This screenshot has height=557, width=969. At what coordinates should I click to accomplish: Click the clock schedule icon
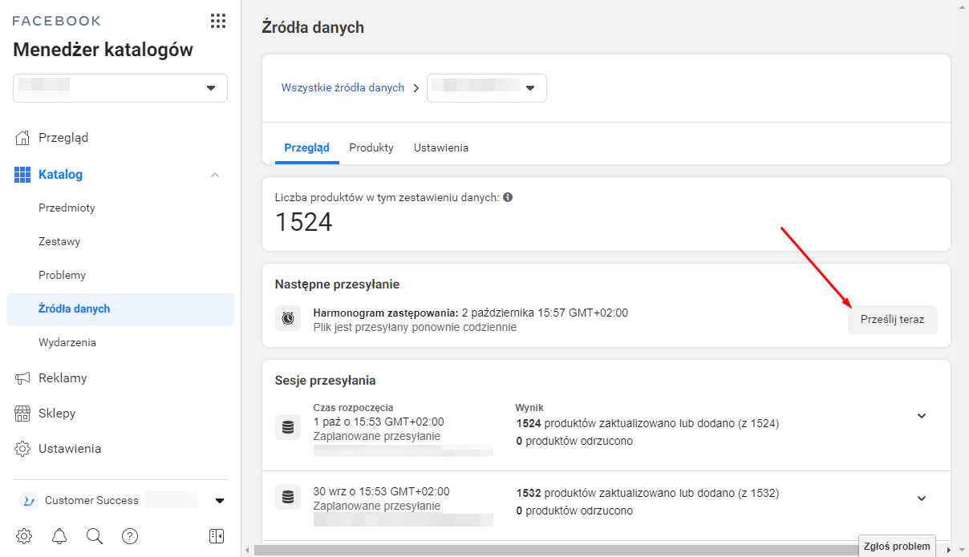pyautogui.click(x=288, y=318)
